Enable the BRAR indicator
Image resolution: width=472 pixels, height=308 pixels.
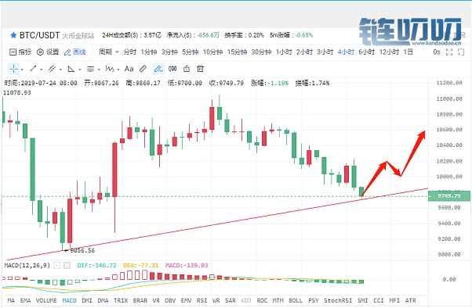coord(140,300)
